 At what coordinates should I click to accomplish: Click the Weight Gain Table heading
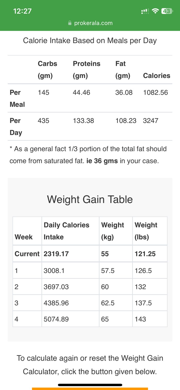point(90,199)
